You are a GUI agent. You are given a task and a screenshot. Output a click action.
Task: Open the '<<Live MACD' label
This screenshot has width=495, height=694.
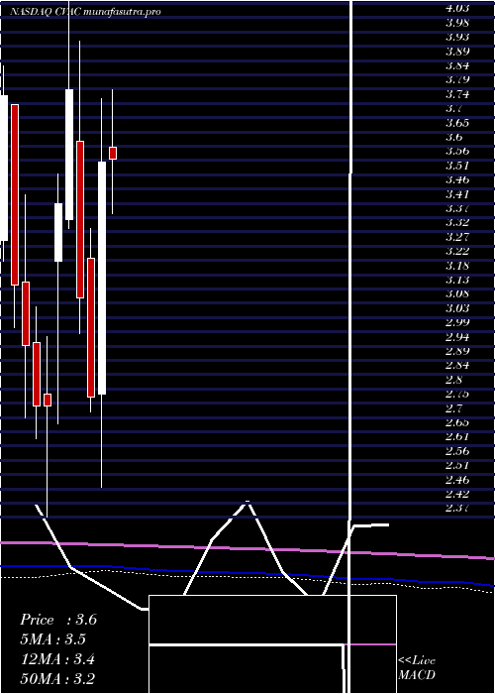[x=417, y=668]
